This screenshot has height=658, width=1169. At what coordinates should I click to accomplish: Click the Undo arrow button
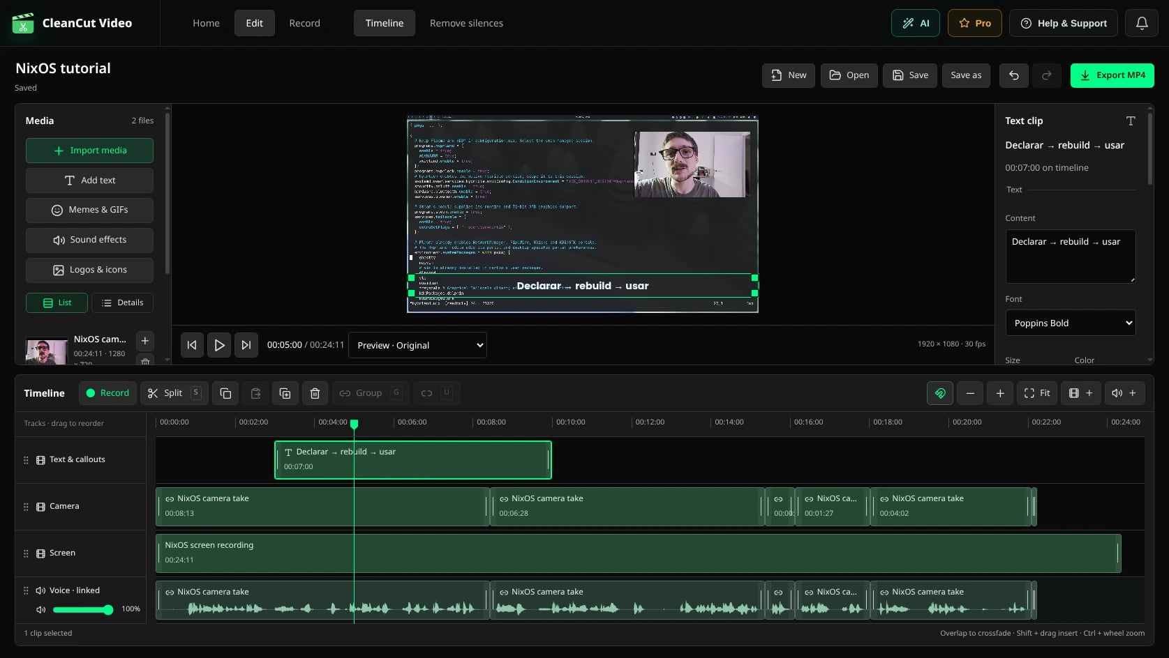[x=1014, y=75]
